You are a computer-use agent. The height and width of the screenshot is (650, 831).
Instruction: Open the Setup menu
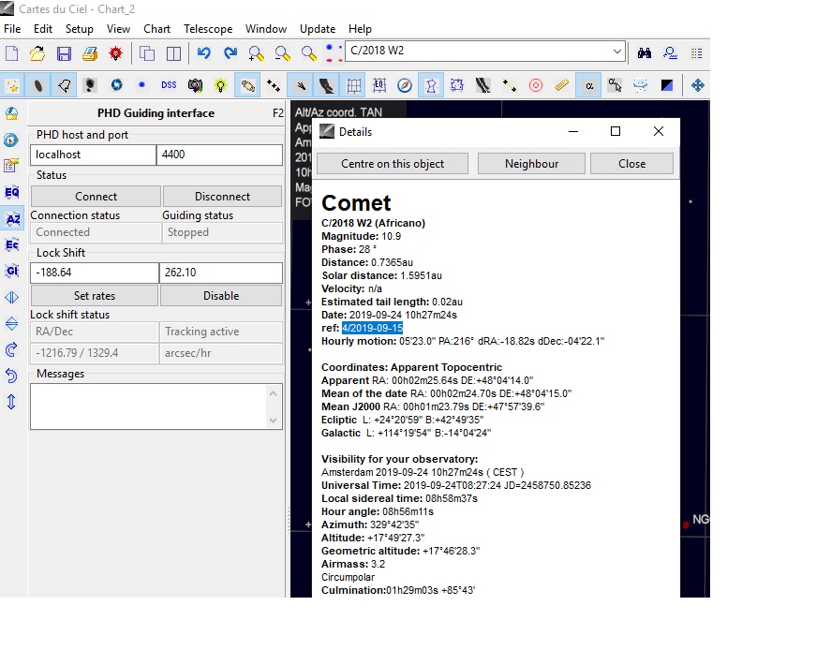click(x=80, y=29)
